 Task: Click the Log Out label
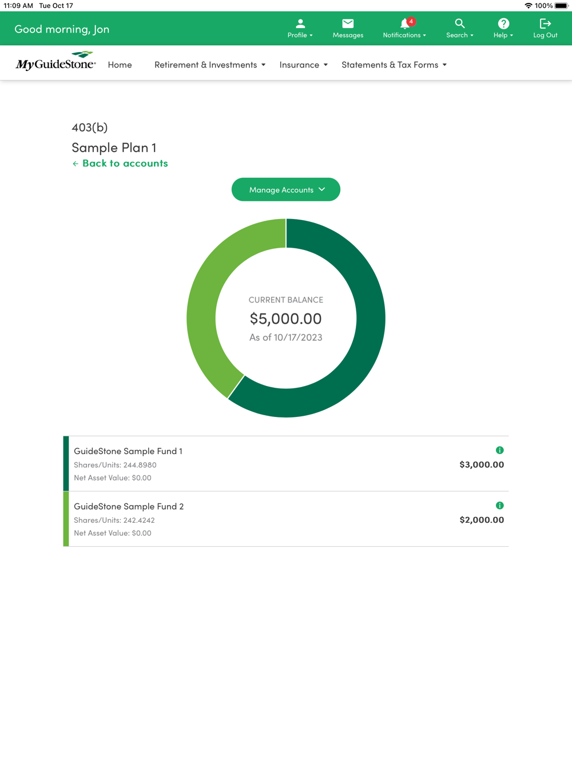(545, 35)
